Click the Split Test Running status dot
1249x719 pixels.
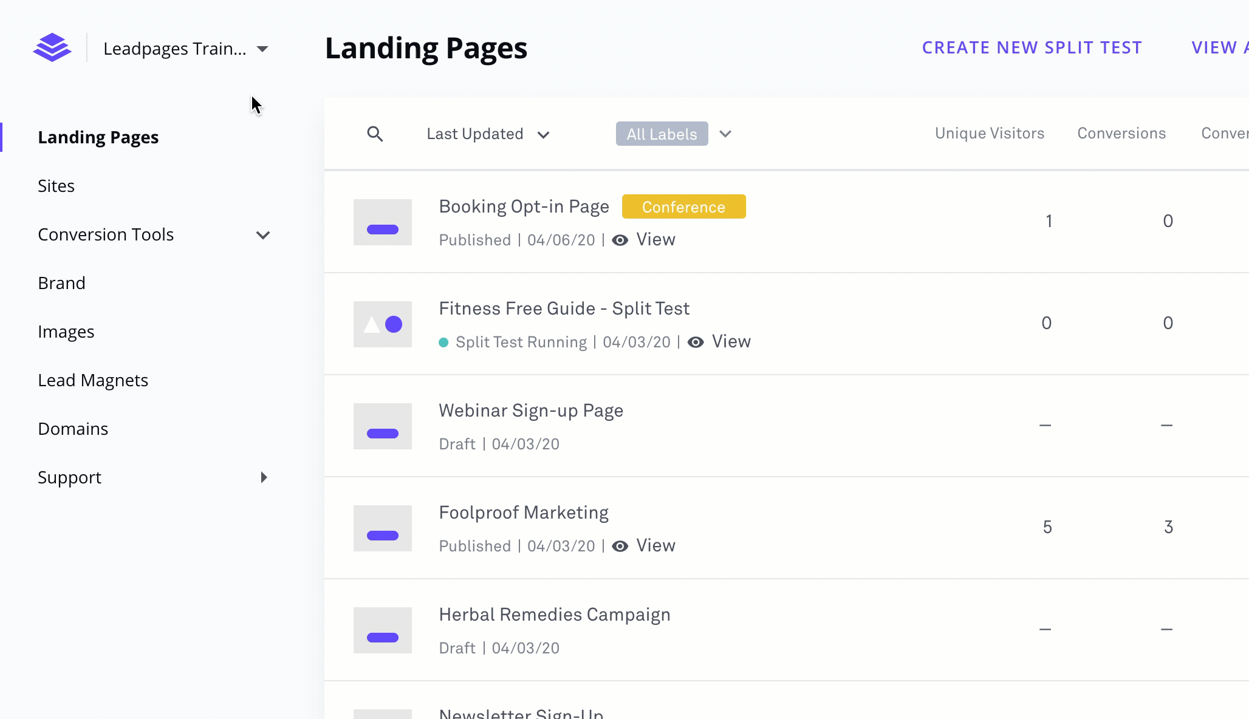point(444,342)
